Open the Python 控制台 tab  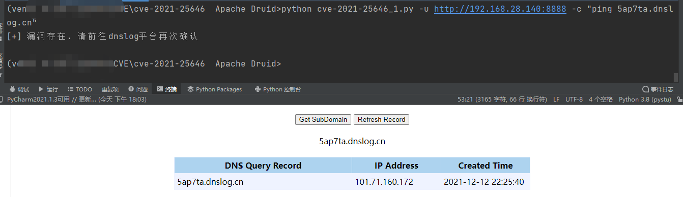tap(278, 89)
